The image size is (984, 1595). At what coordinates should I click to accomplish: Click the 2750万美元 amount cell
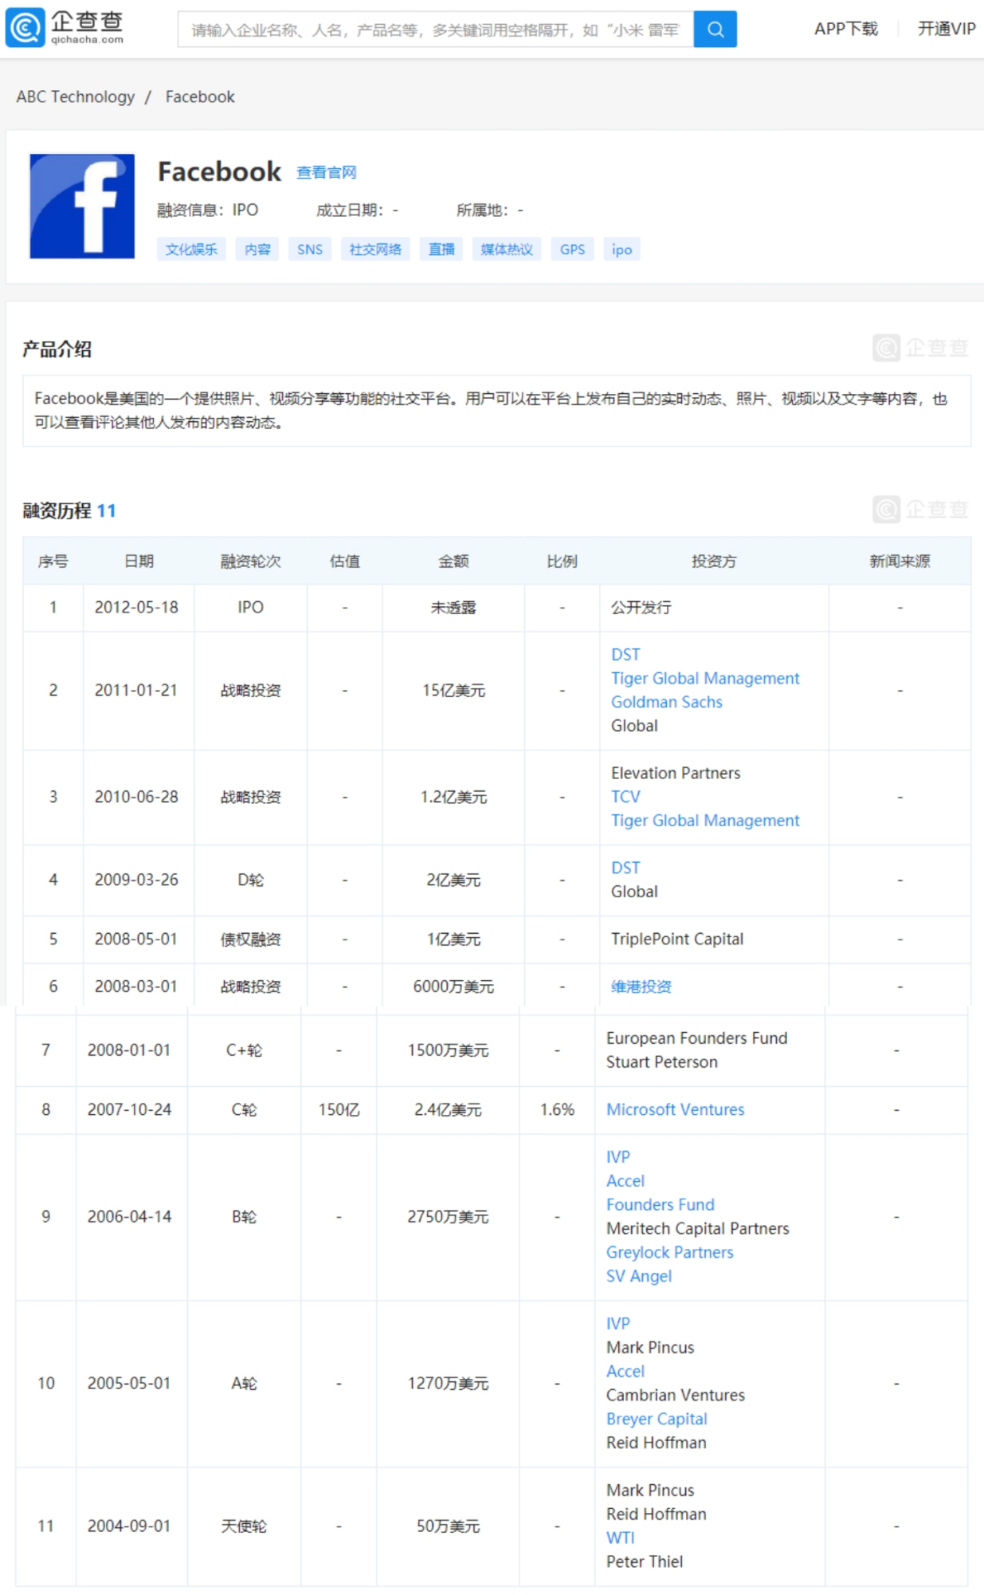tap(448, 1217)
